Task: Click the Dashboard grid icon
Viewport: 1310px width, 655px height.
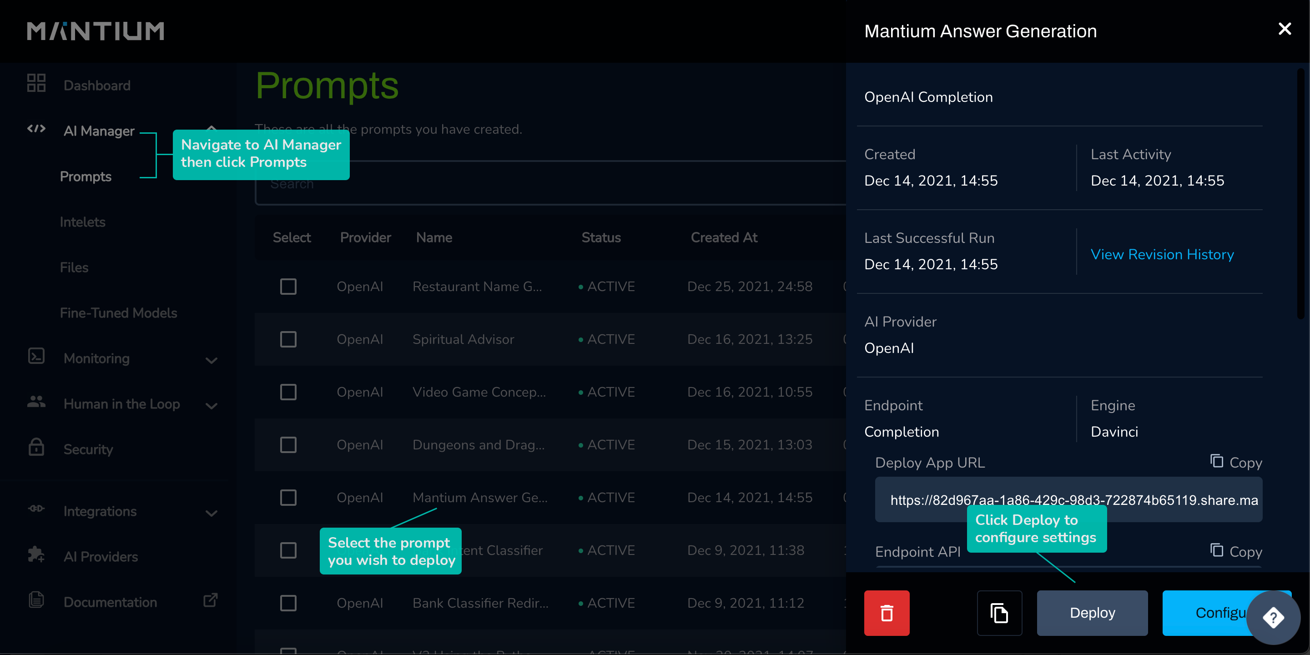Action: tap(36, 83)
